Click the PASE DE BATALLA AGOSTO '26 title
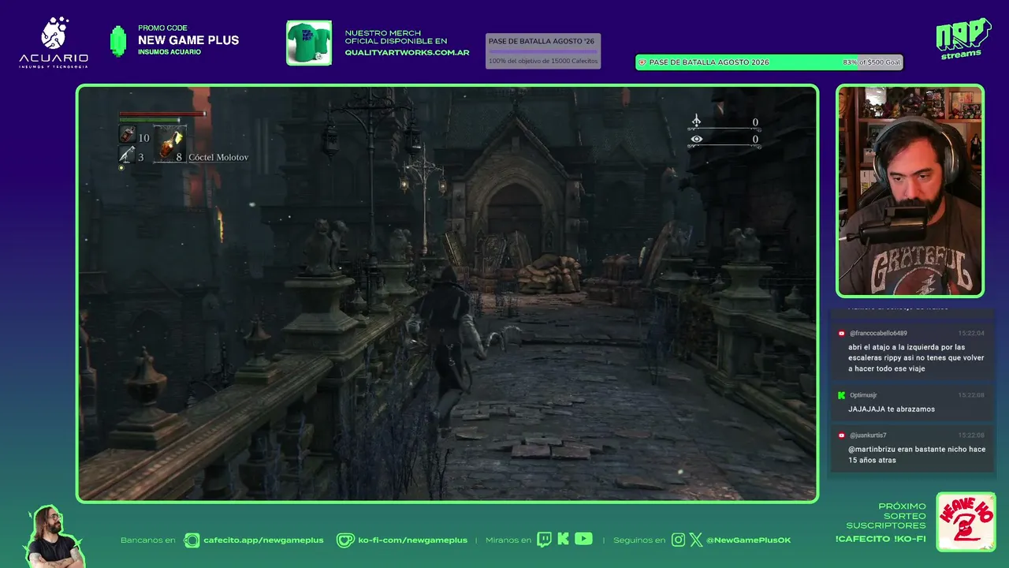The image size is (1009, 568). (x=540, y=41)
